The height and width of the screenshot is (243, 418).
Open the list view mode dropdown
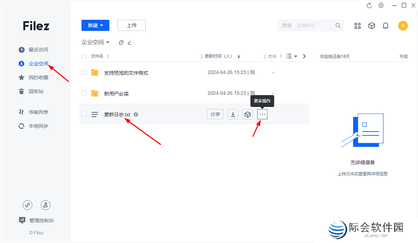click(292, 56)
